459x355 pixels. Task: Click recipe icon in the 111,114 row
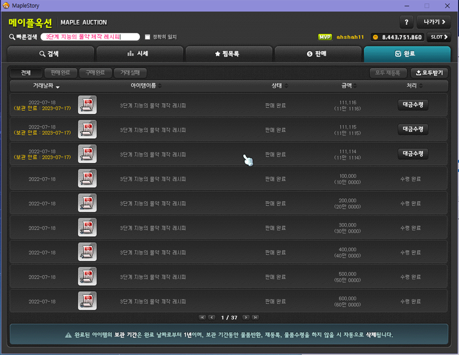(x=87, y=154)
